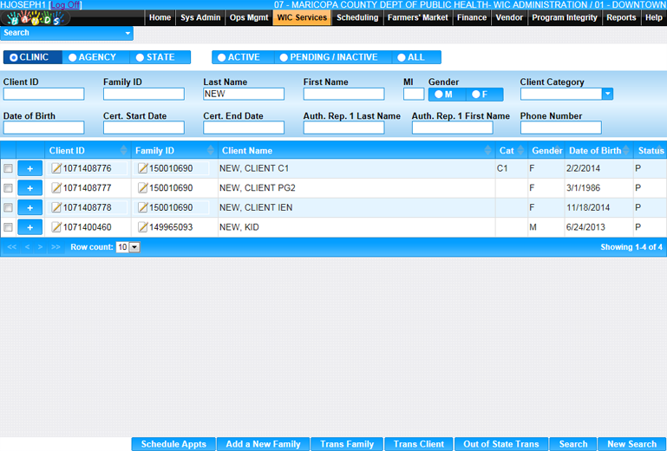667x451 pixels.
Task: Open the Scheduling menu
Action: click(357, 17)
